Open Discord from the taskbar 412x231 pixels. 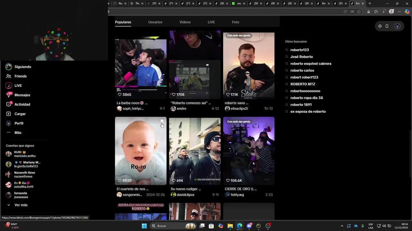[x=249, y=226]
